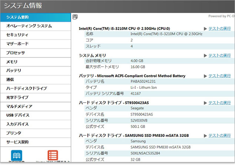Click the play arrow beside the Samsung SSD test

pyautogui.click(x=205, y=135)
